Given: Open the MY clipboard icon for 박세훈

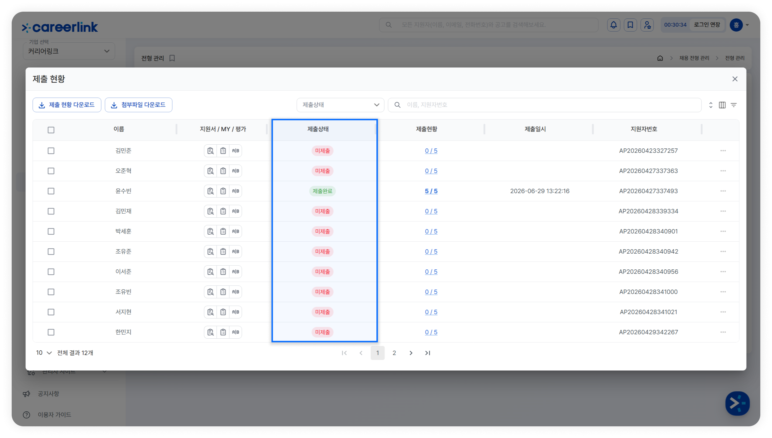Looking at the screenshot, I should 223,231.
